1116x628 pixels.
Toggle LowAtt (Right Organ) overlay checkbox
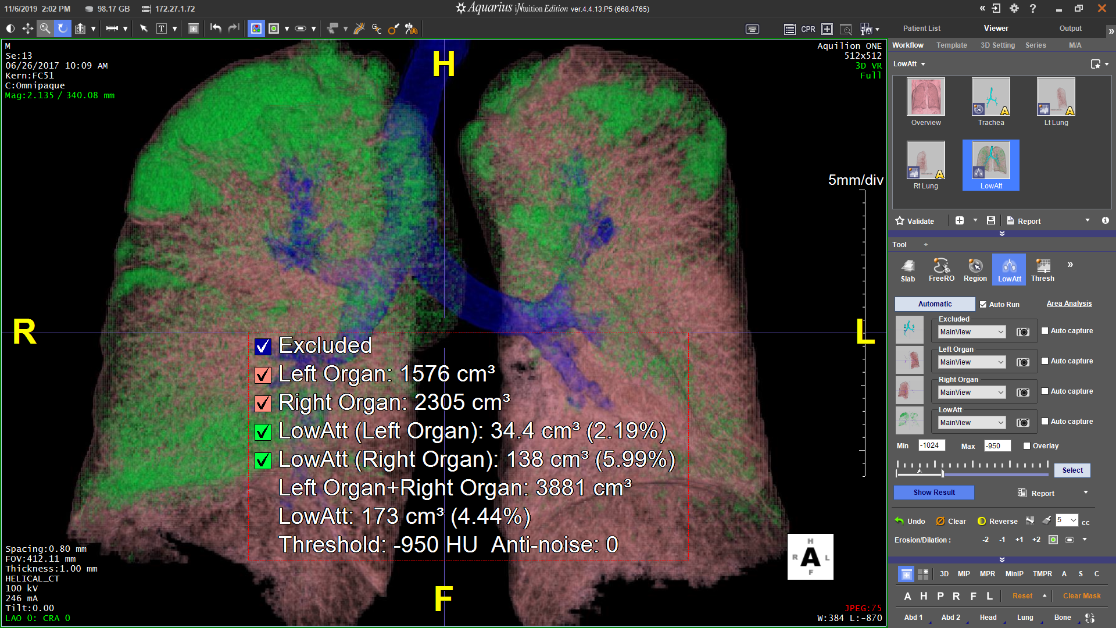click(263, 461)
